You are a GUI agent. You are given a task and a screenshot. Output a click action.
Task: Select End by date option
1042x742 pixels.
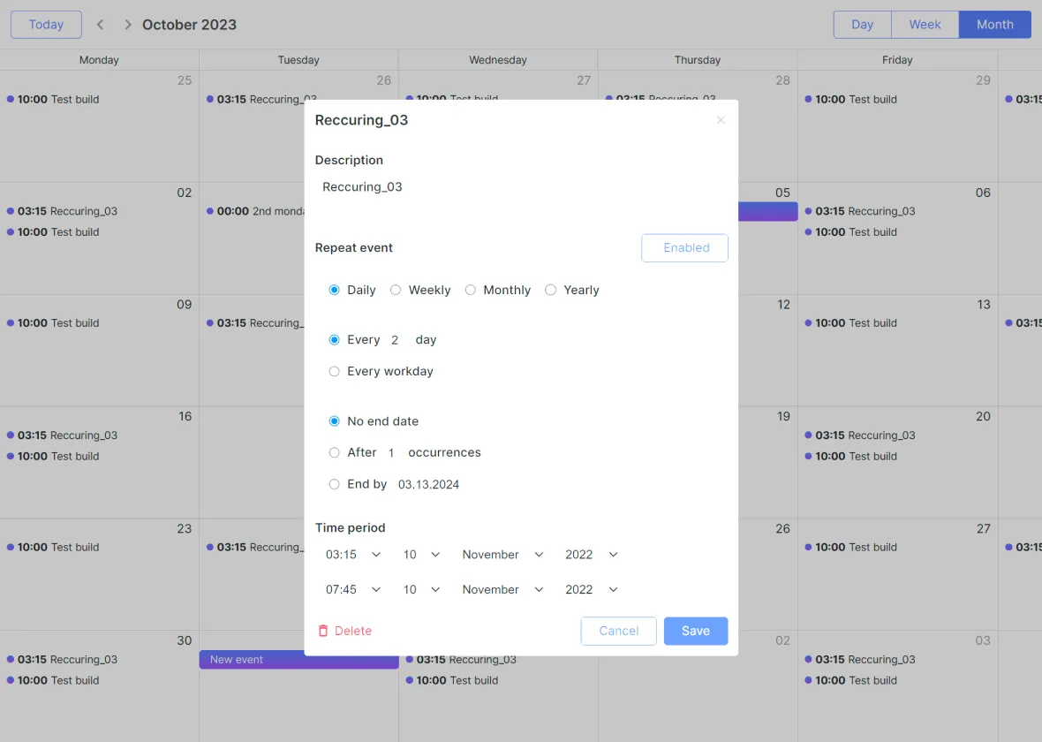335,485
